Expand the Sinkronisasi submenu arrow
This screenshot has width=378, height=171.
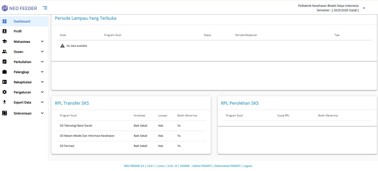pyautogui.click(x=42, y=113)
